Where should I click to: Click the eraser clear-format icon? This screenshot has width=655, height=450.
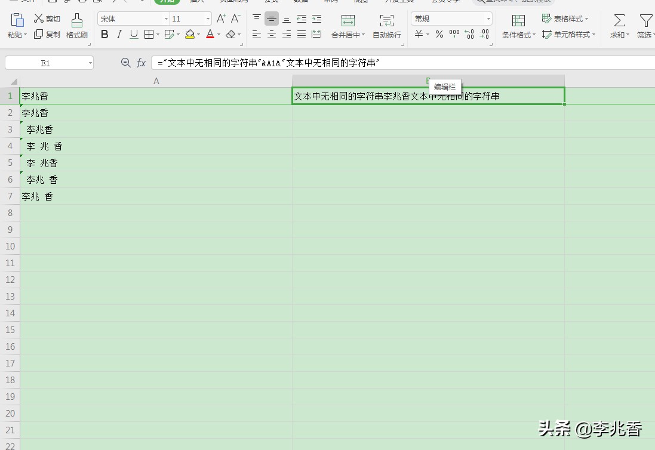click(230, 34)
